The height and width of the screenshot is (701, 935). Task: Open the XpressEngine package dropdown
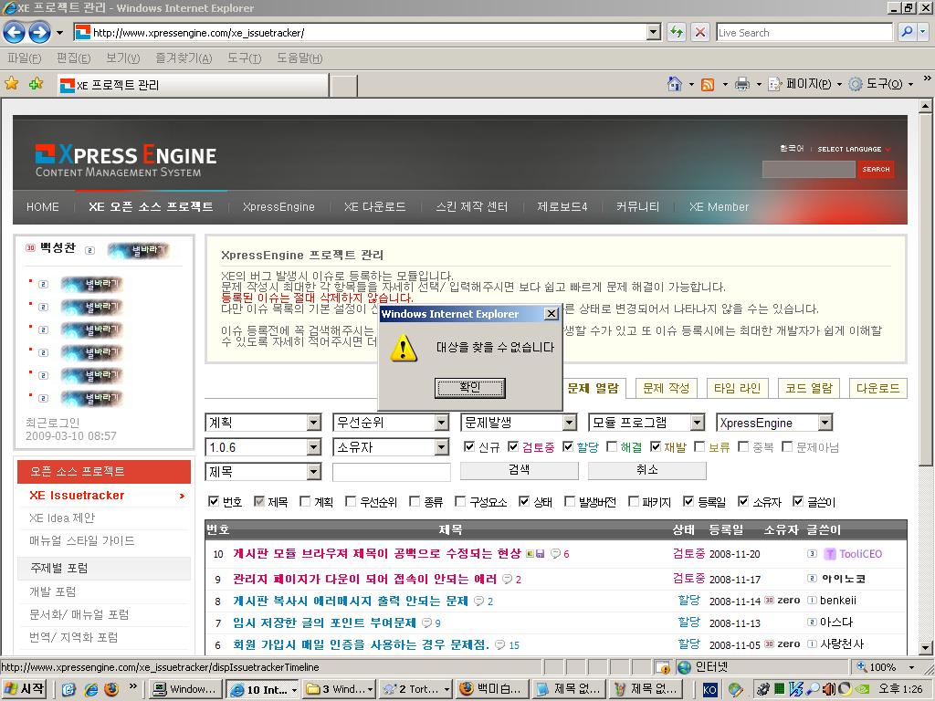(x=774, y=423)
